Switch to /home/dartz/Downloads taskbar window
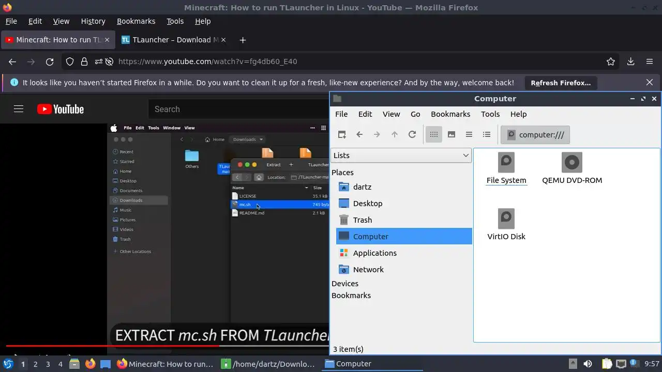This screenshot has width=662, height=372. pyautogui.click(x=268, y=364)
